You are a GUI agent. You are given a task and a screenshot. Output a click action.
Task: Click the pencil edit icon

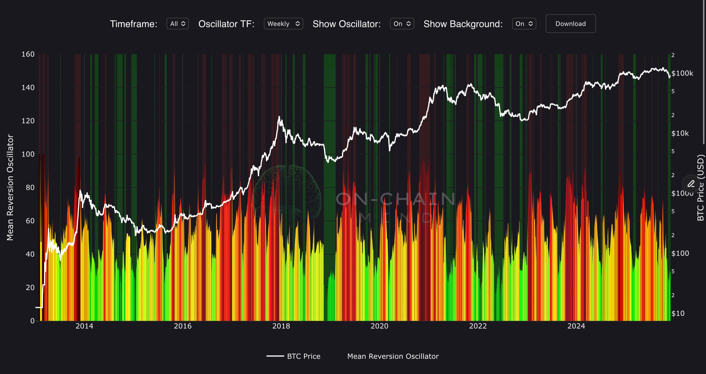pos(691,184)
